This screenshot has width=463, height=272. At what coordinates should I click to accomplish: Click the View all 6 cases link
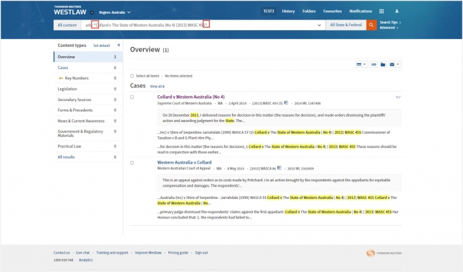click(x=157, y=87)
